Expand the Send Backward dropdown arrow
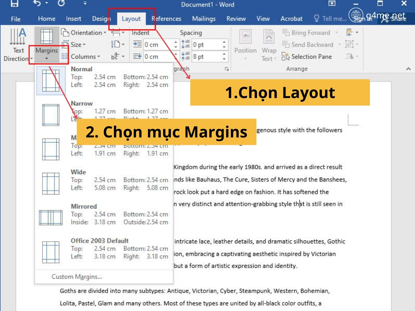This screenshot has width=415, height=311. coord(339,45)
